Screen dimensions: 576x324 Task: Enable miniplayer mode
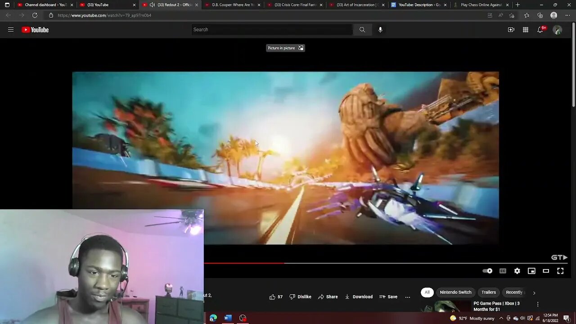pyautogui.click(x=531, y=271)
